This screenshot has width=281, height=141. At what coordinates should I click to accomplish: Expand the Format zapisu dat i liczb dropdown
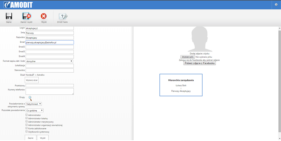(49, 61)
